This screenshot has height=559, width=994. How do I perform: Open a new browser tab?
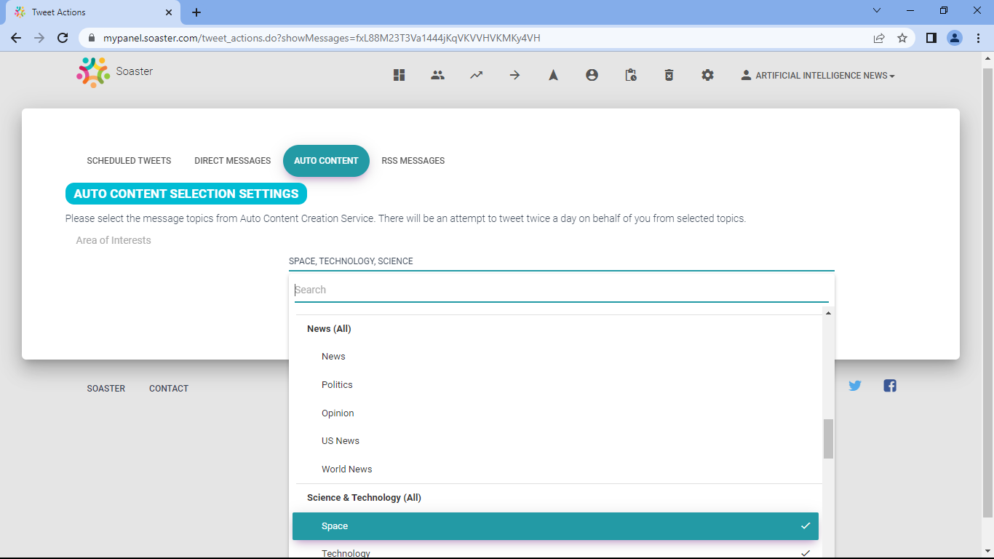coord(196,12)
